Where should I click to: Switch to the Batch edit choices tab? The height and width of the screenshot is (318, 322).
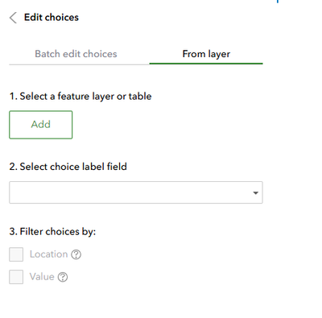pos(76,54)
